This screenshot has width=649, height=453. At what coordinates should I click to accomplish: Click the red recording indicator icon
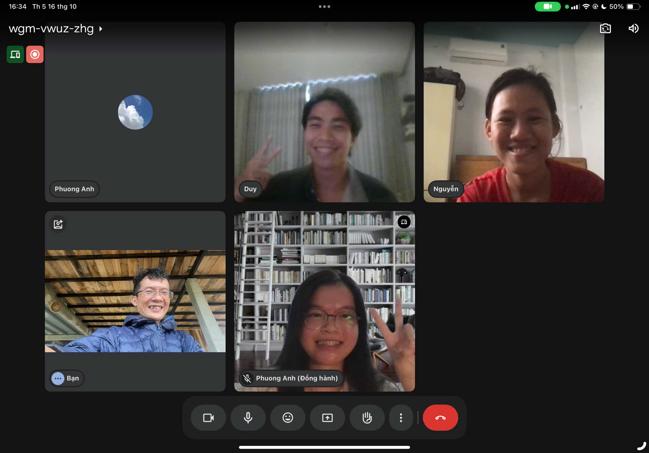point(35,54)
